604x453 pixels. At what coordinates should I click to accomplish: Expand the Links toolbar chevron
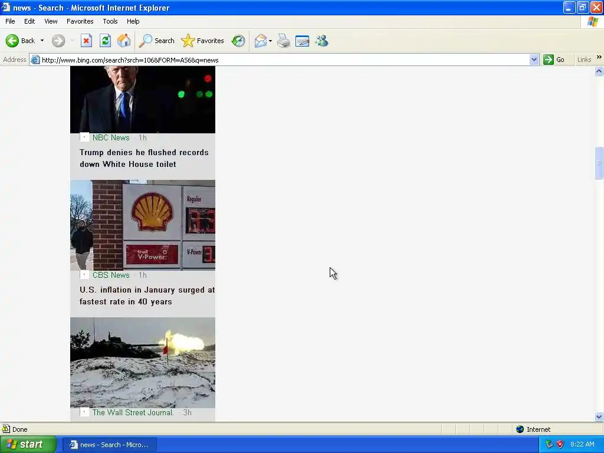pyautogui.click(x=599, y=57)
